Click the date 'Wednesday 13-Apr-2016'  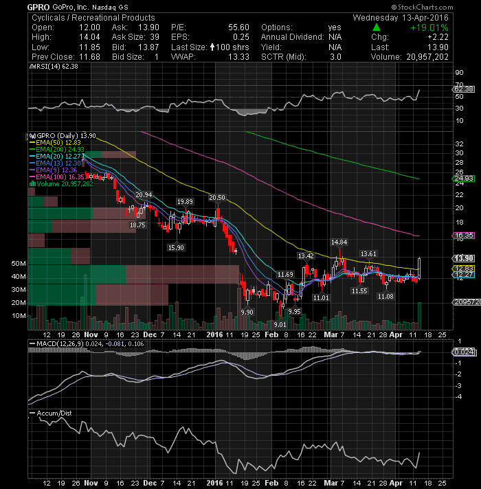[401, 17]
